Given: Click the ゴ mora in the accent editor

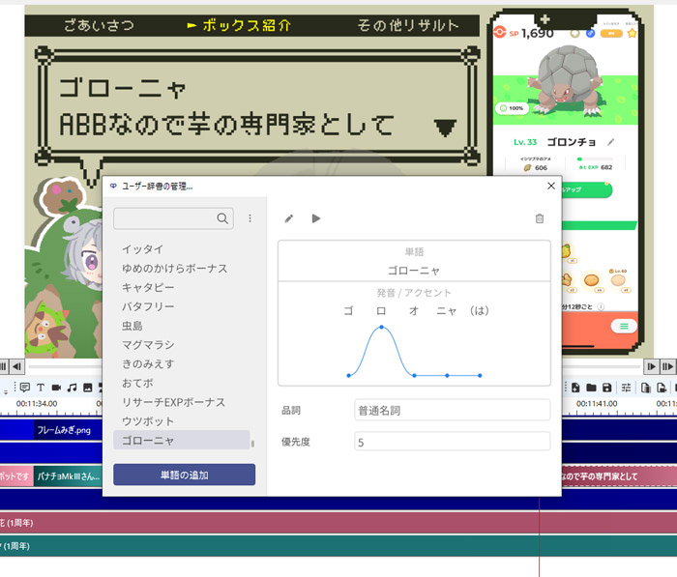Looking at the screenshot, I should coord(348,310).
